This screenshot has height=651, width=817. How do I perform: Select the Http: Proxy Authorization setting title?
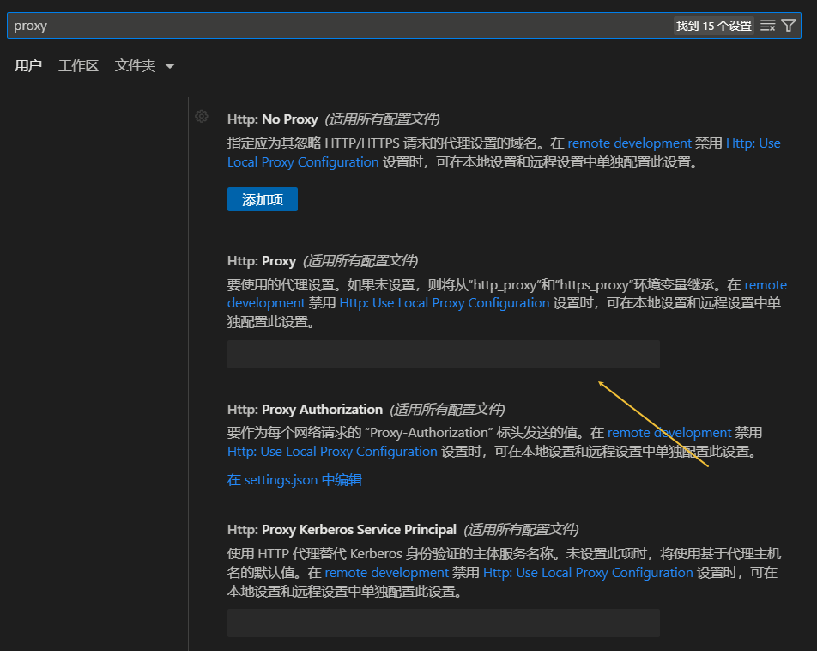point(305,410)
